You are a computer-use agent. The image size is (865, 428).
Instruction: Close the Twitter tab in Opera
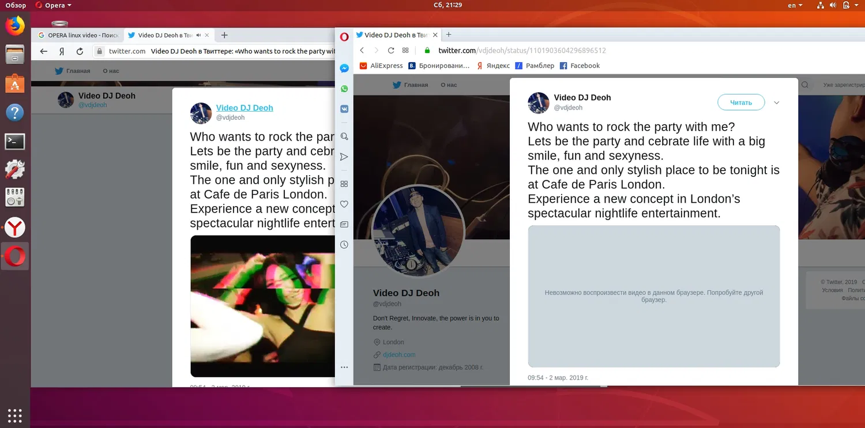tap(434, 35)
